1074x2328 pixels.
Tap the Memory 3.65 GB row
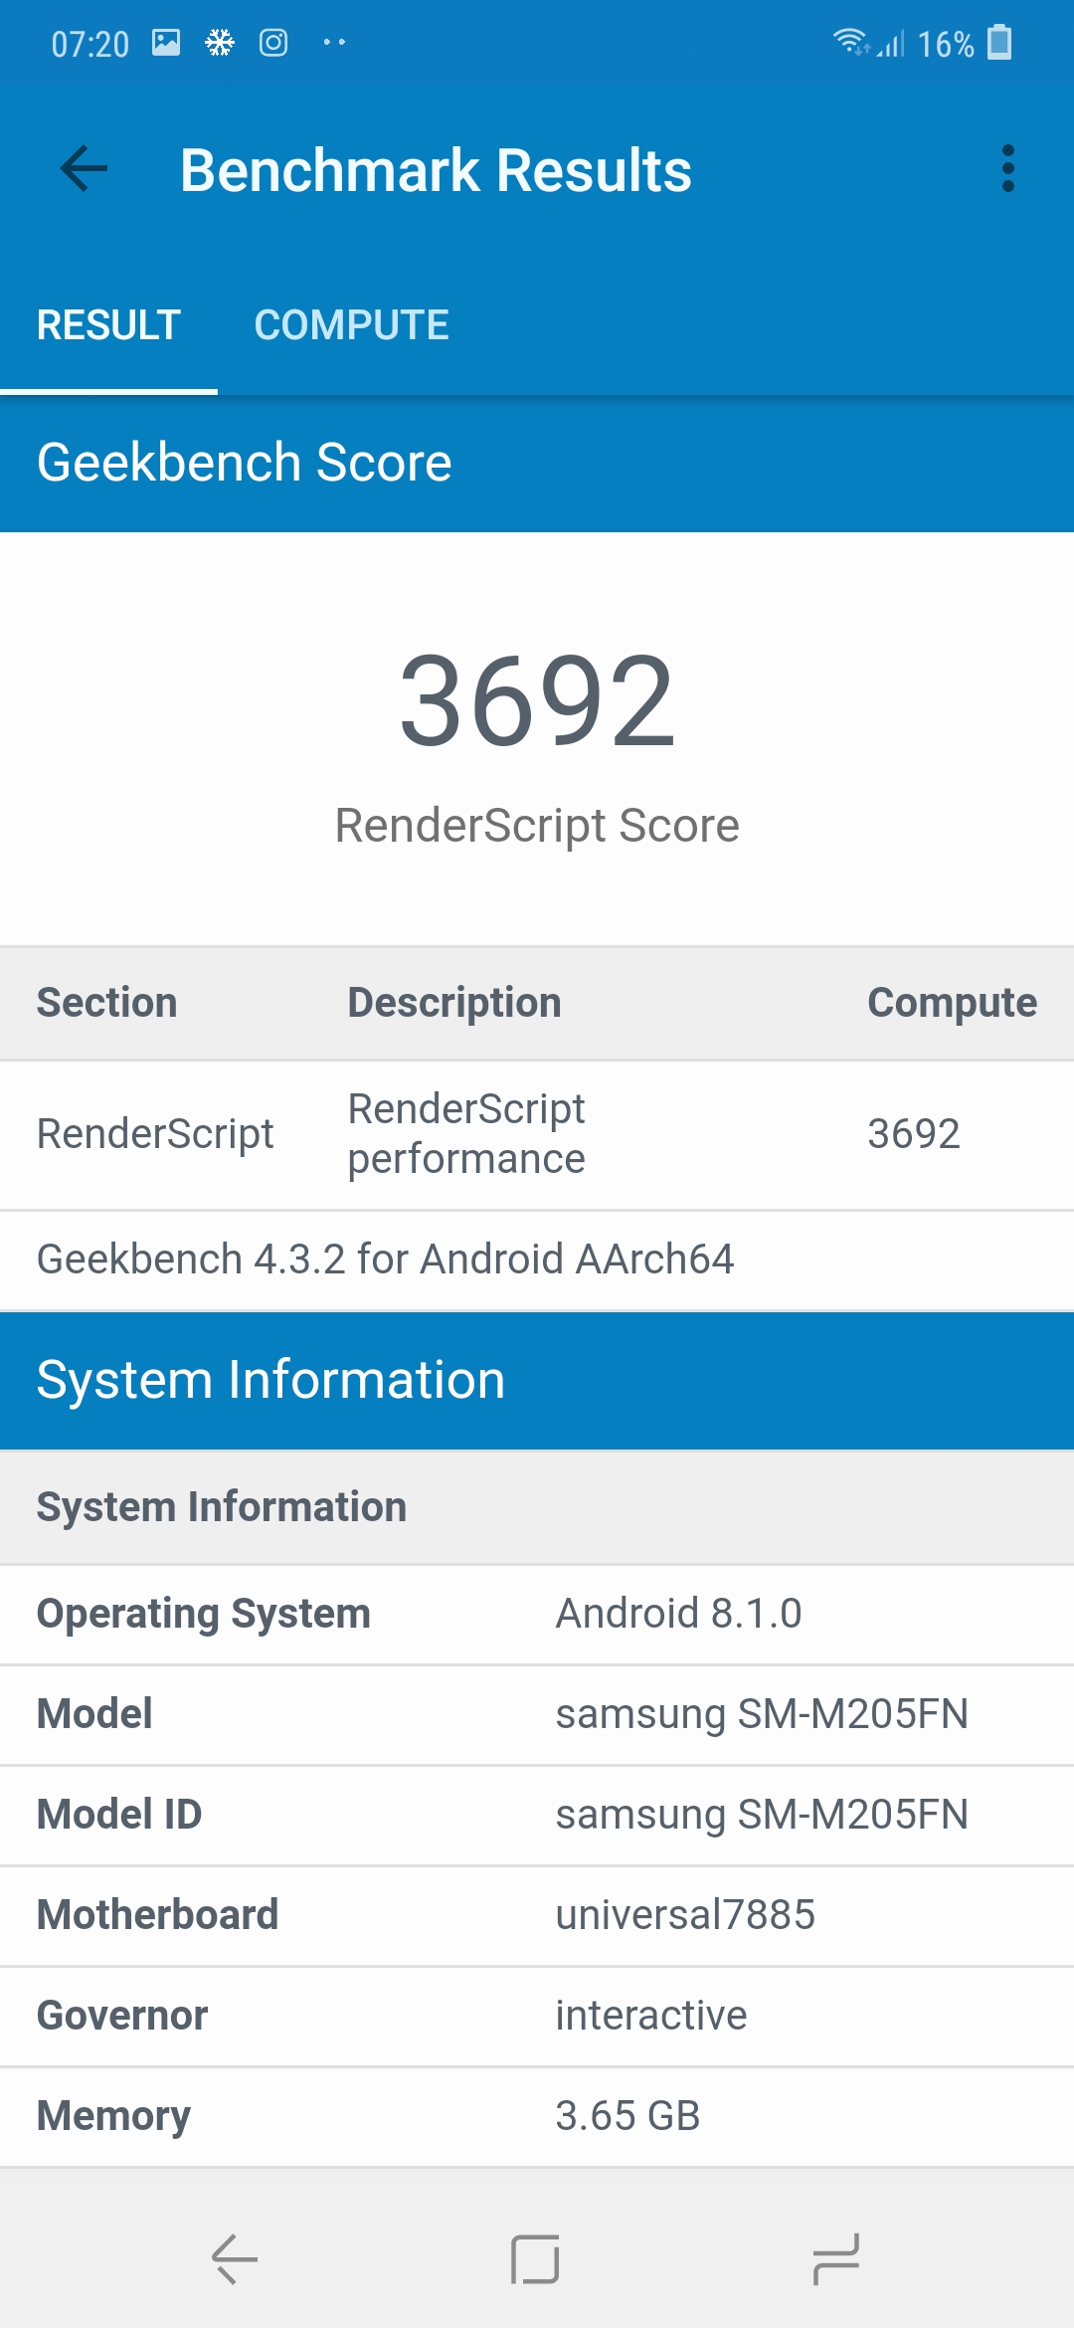coord(537,2116)
